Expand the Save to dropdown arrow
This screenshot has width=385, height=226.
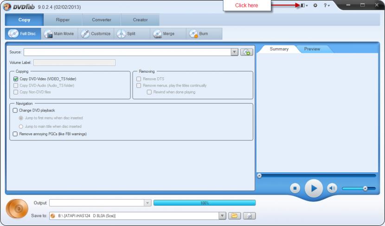tap(222, 216)
